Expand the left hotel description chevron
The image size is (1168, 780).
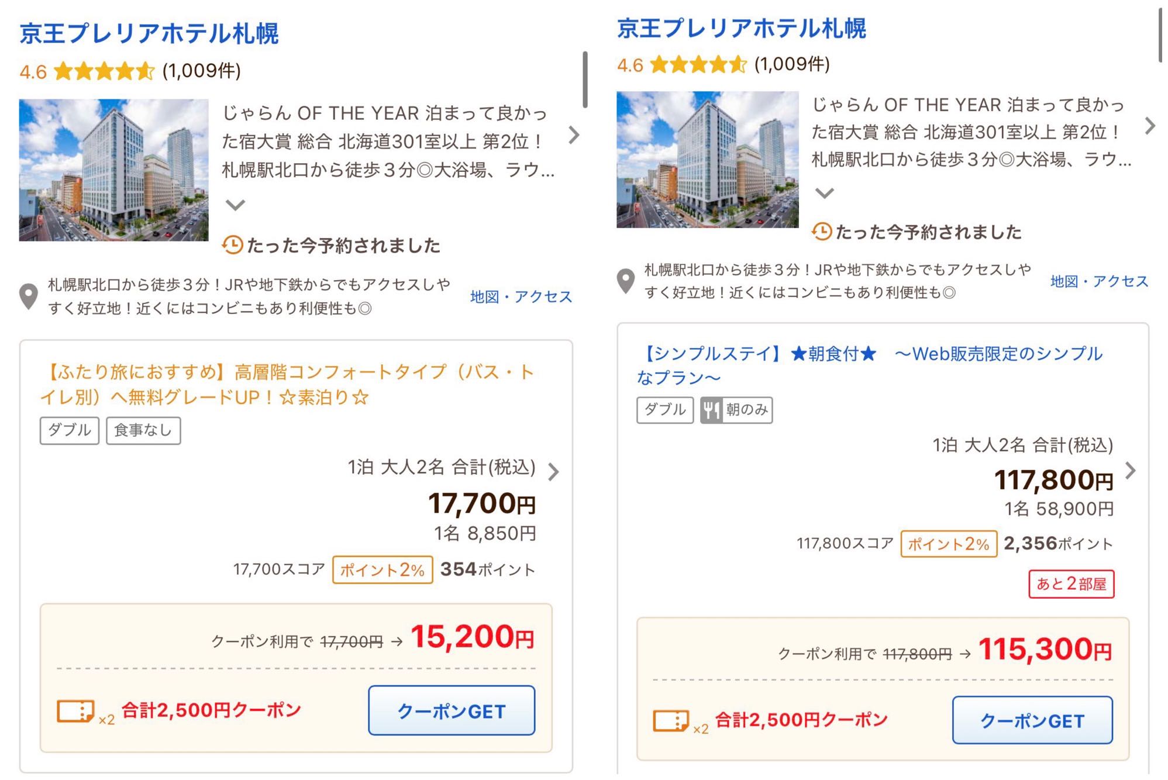tap(235, 205)
